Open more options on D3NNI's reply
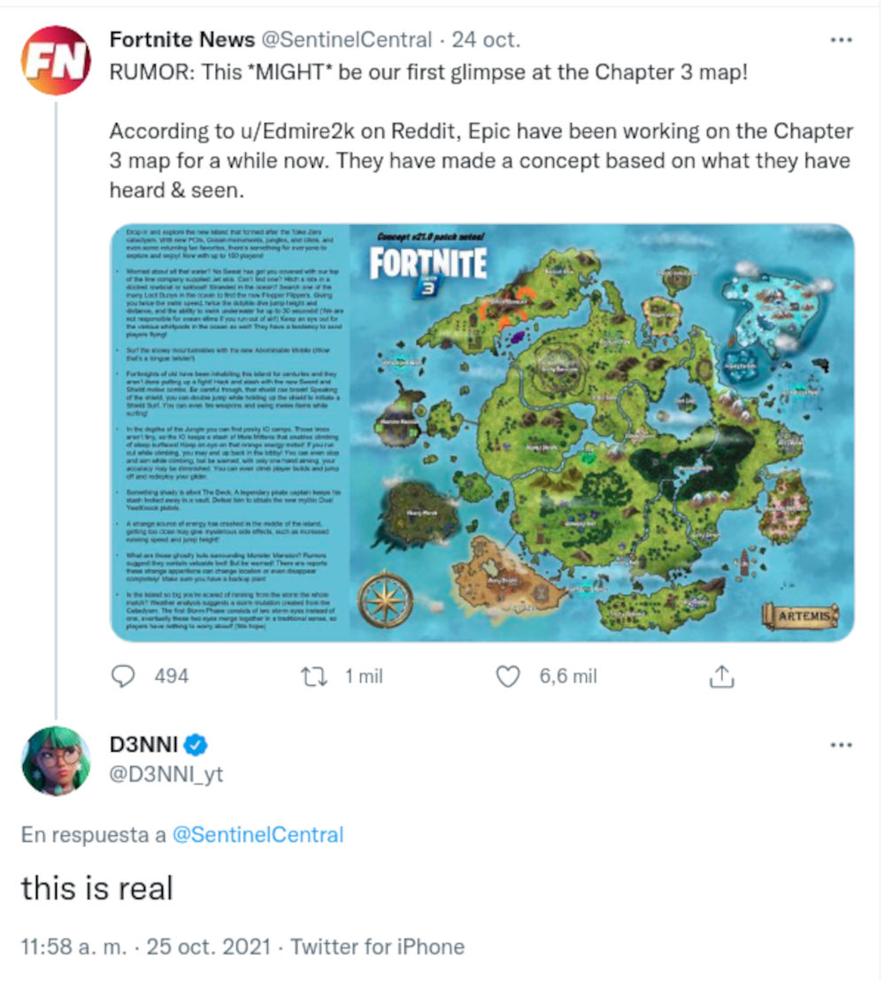 tap(840, 745)
